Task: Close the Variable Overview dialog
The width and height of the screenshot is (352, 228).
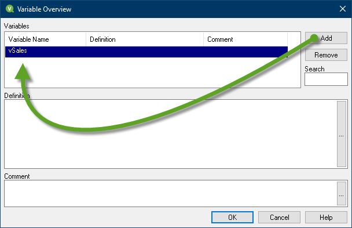Action: coord(343,9)
